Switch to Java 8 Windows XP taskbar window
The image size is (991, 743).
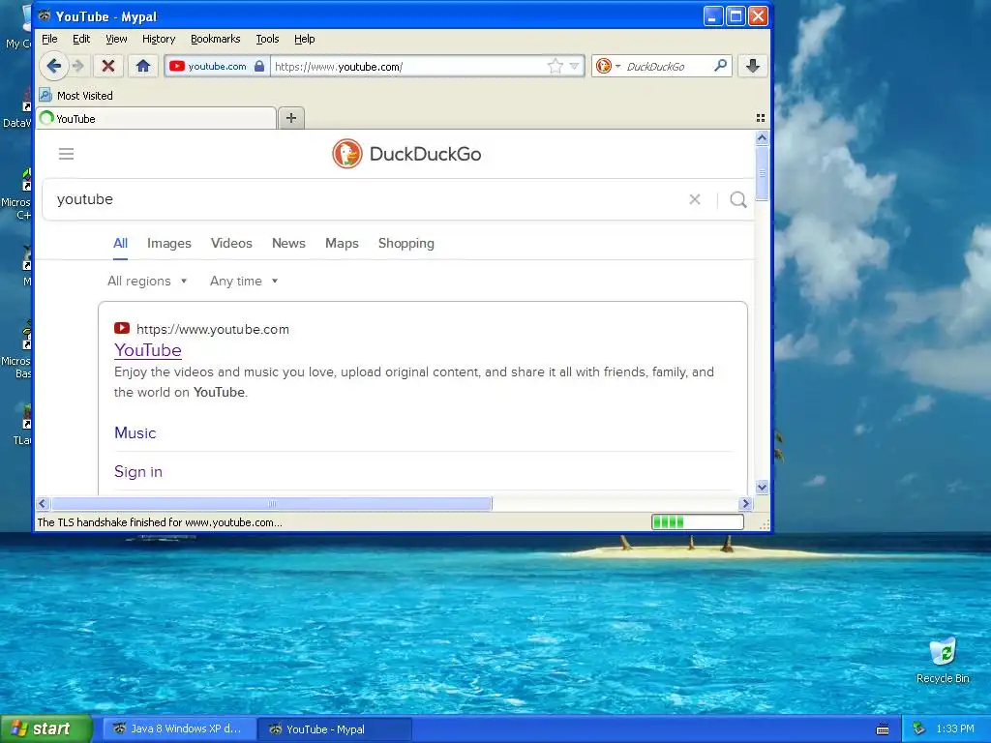(179, 728)
